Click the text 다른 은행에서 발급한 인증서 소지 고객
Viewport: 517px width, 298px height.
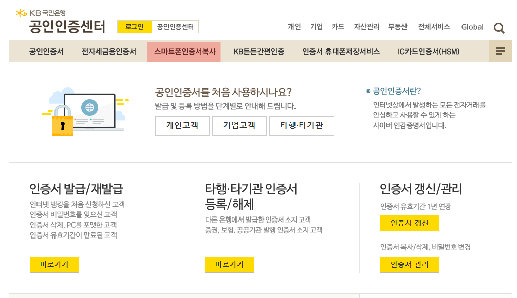[258, 220]
